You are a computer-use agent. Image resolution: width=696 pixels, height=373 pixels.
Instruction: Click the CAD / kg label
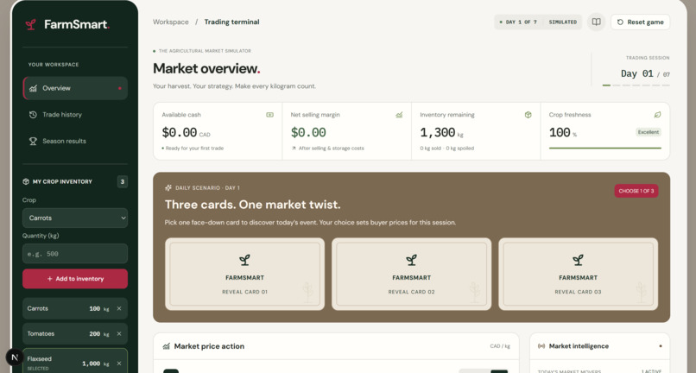tap(500, 346)
